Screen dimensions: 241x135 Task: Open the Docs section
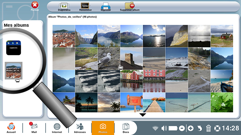[x=126, y=128]
